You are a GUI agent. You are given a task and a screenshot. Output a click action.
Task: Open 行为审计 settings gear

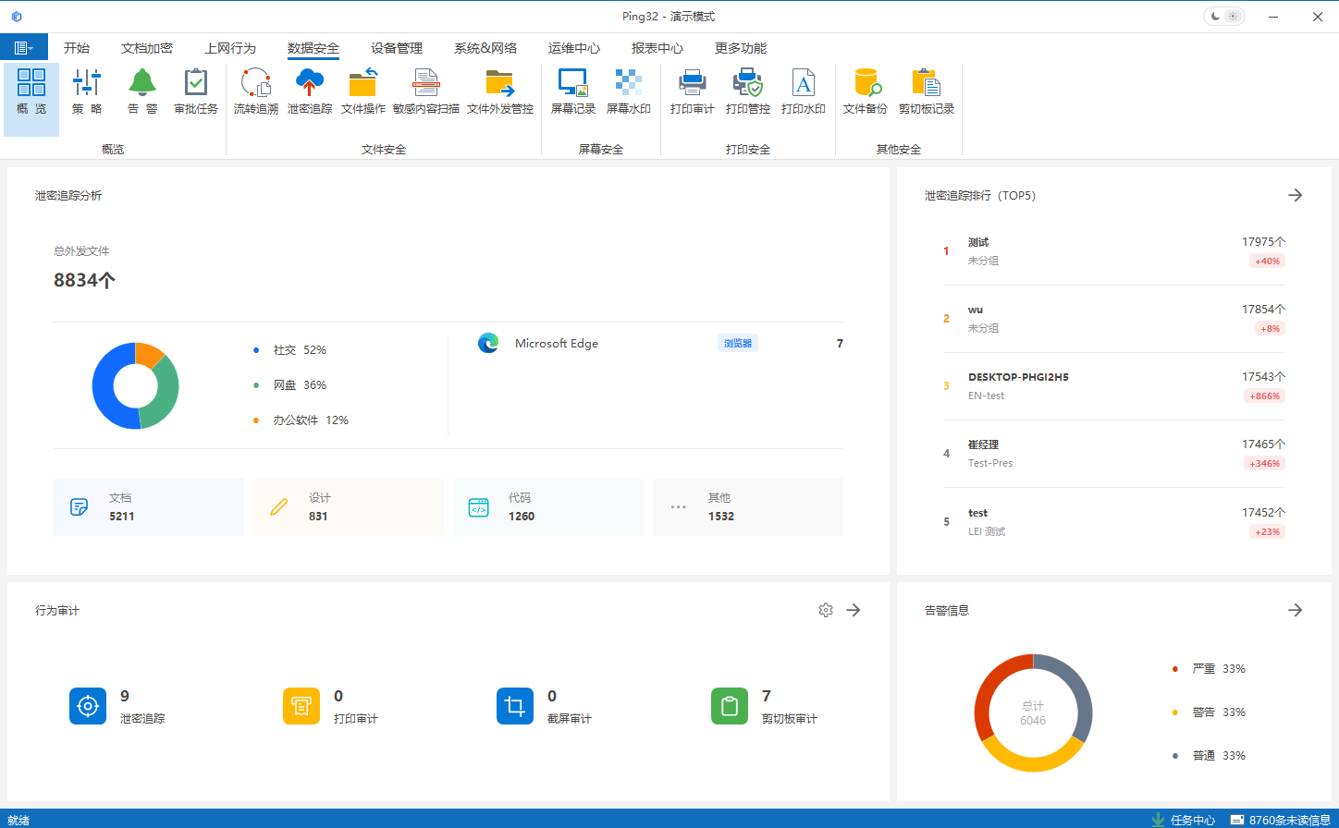[x=826, y=610]
